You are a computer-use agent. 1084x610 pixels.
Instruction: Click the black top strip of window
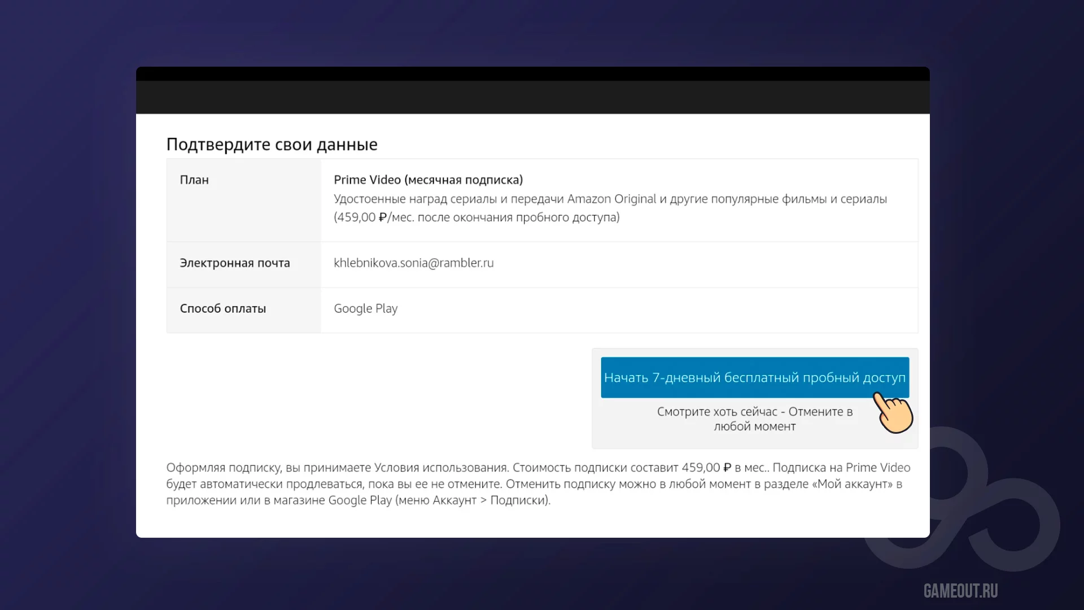[x=532, y=73]
